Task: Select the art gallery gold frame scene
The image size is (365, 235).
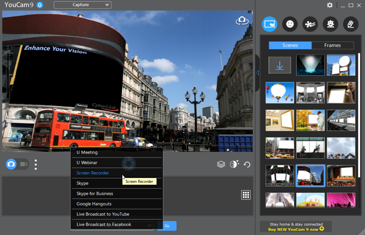Action: (x=280, y=120)
